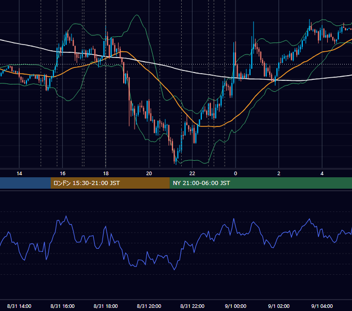Viewport: 352px width, 311px height.
Task: Click the 8/31 22:00 date label
Action: click(x=193, y=306)
